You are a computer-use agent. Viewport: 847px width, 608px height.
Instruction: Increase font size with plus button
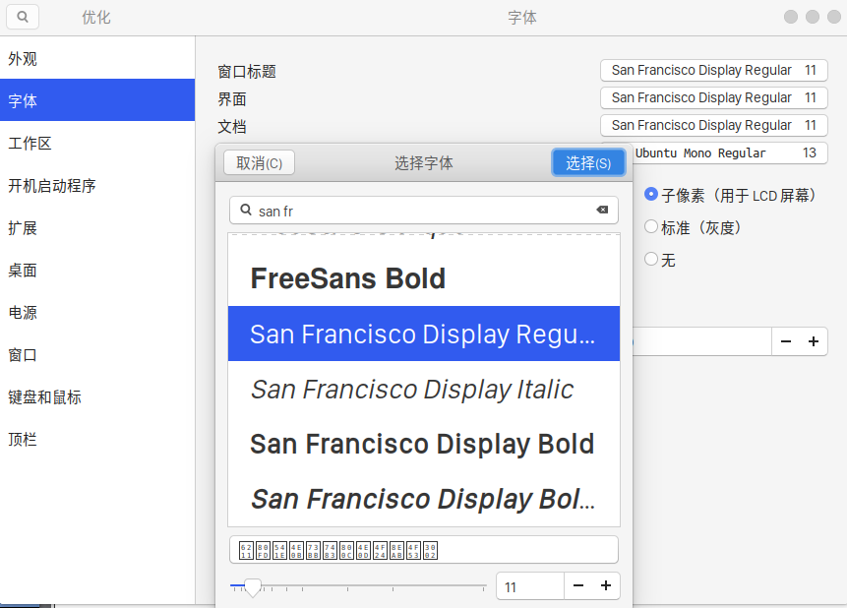click(x=605, y=586)
